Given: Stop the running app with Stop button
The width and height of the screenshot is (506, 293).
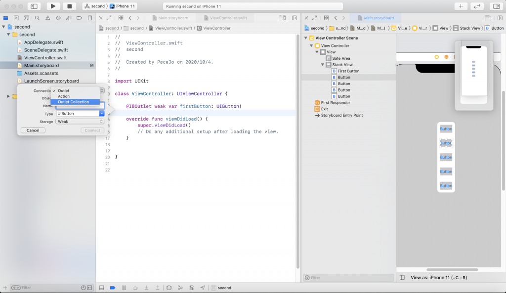Looking at the screenshot, I should point(69,6).
